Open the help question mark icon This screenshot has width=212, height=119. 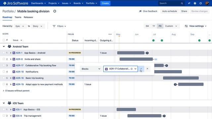tap(195, 3)
